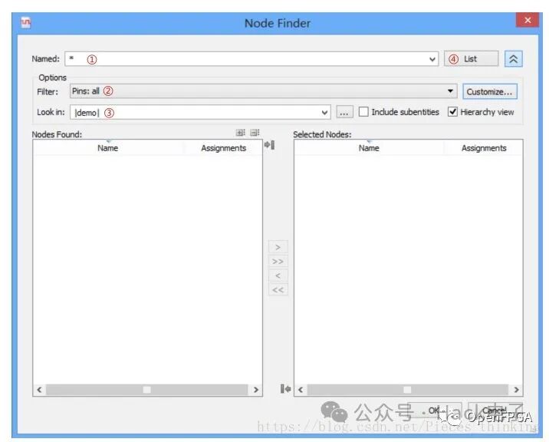
Task: Click the List button
Action: click(471, 59)
